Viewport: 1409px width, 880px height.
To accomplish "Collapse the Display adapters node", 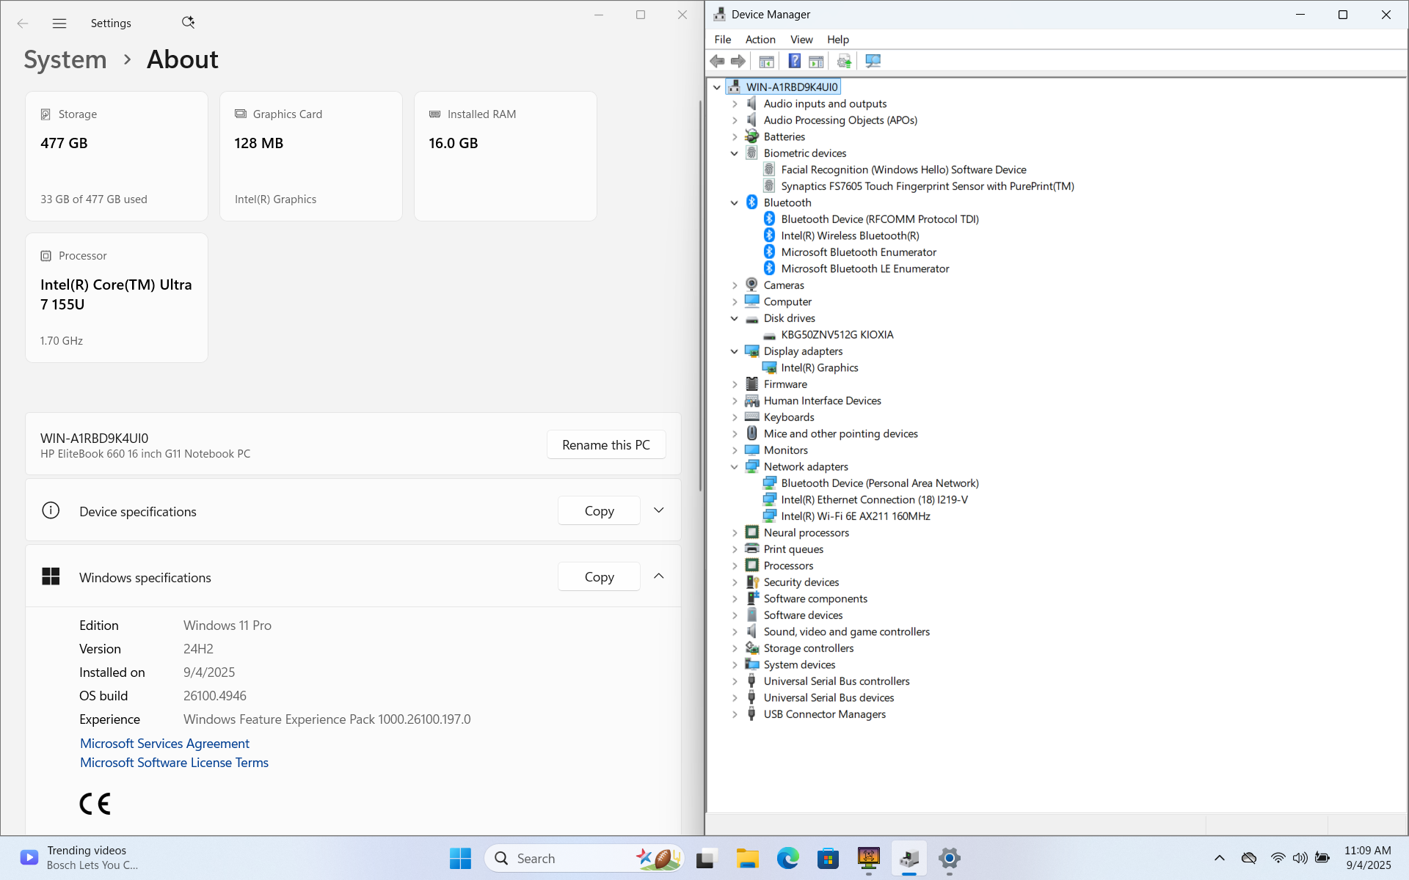I will [x=735, y=351].
